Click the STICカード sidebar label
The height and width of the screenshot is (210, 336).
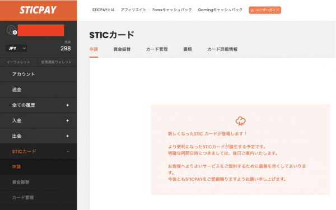pos(24,152)
